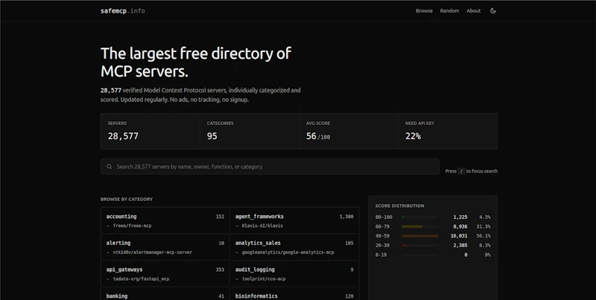
Task: Open the banking category
Action: (165, 293)
